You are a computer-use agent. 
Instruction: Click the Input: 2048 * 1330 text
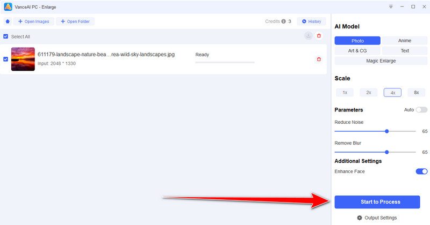click(x=56, y=63)
